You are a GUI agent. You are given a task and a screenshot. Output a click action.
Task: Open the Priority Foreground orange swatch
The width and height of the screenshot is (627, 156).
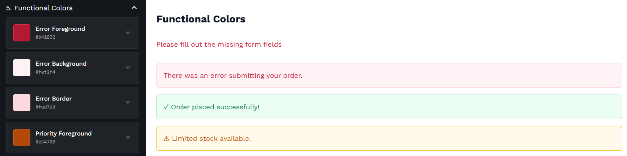[x=22, y=137]
